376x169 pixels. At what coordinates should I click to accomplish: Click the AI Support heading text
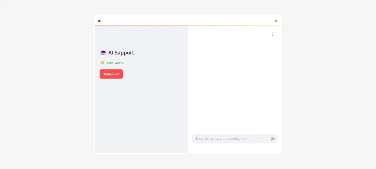click(x=121, y=53)
